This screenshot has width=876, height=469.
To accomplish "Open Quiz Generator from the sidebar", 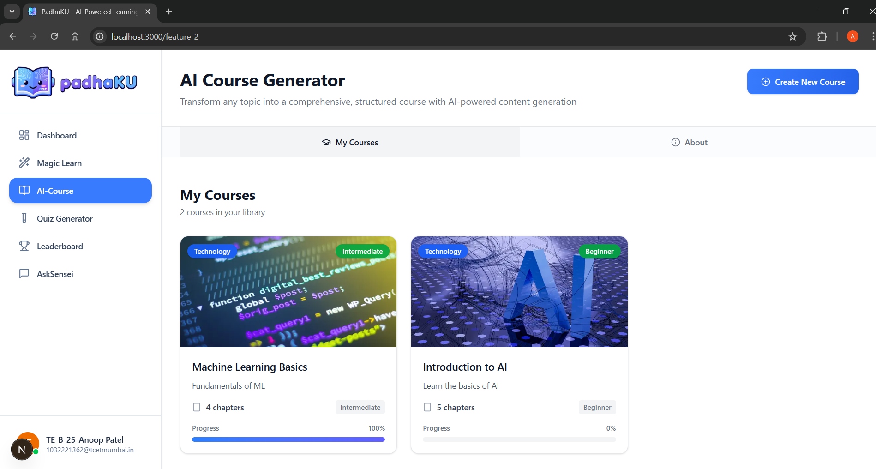I will click(80, 218).
